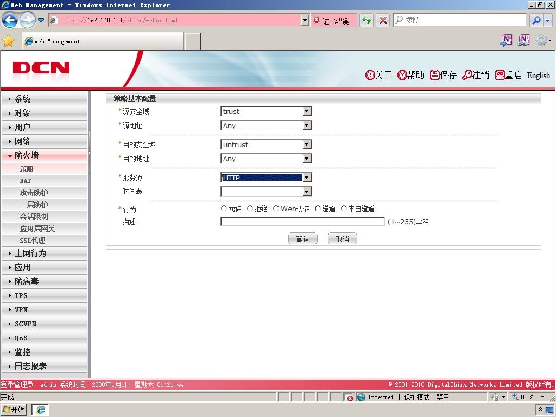The height and width of the screenshot is (417, 556).
Task: Click 注销 (Logout) key icon
Action: pos(466,75)
